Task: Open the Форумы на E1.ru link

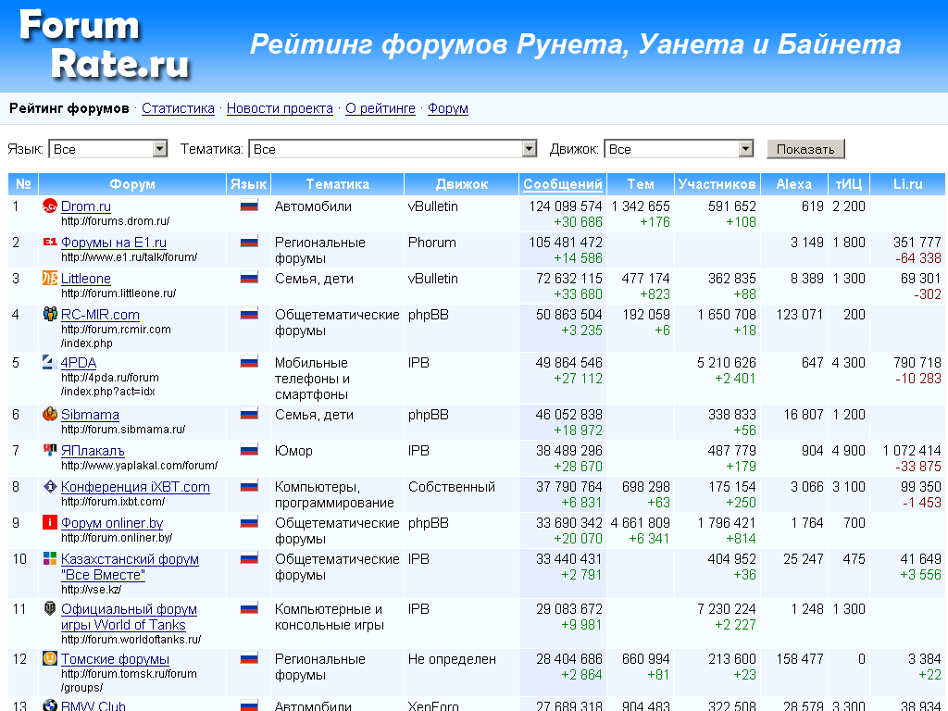Action: pos(114,243)
